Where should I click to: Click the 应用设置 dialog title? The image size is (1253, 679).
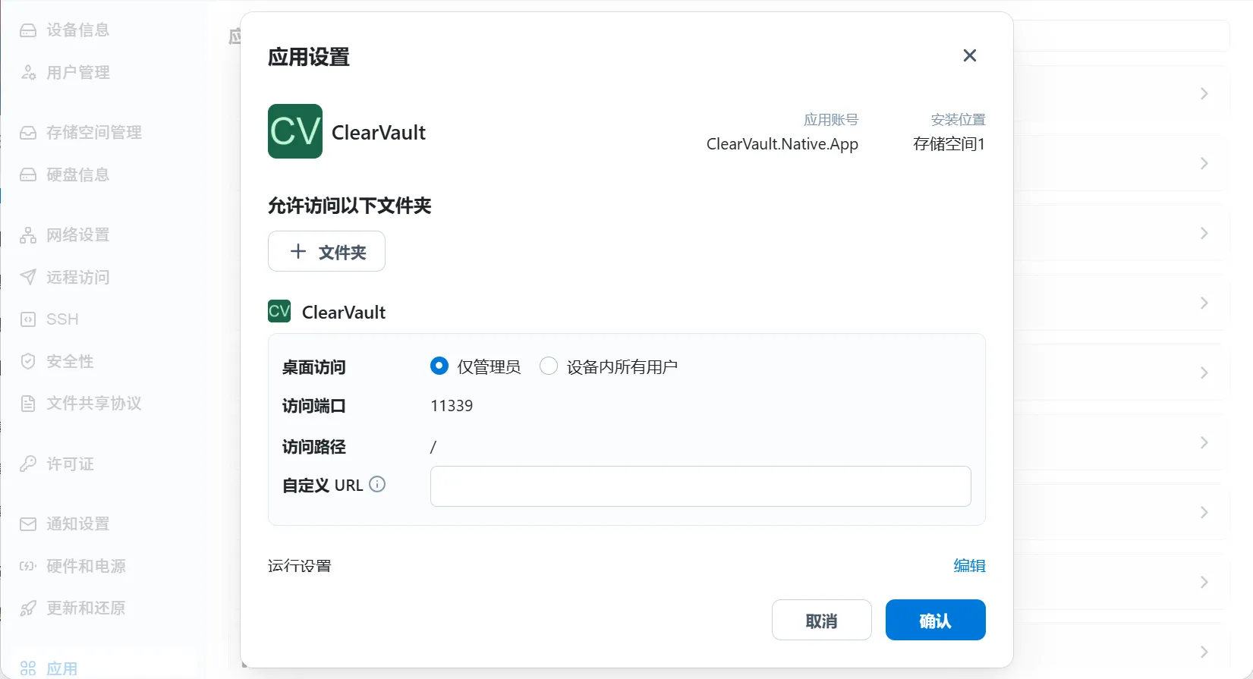pos(309,57)
